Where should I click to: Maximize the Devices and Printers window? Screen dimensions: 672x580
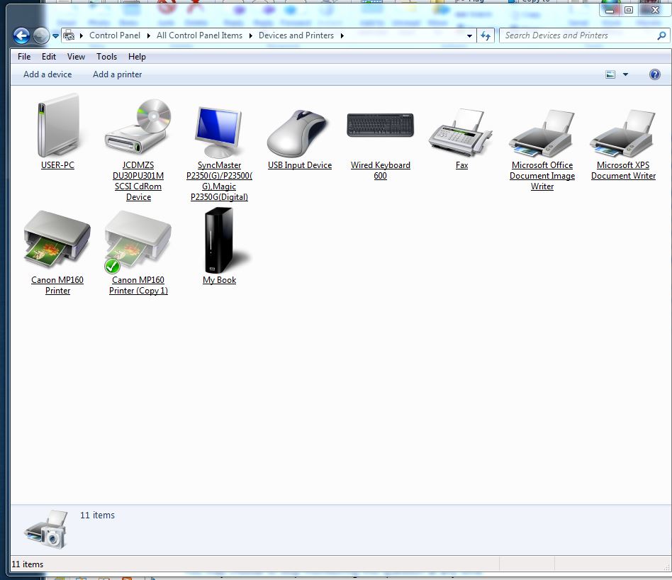coord(628,10)
